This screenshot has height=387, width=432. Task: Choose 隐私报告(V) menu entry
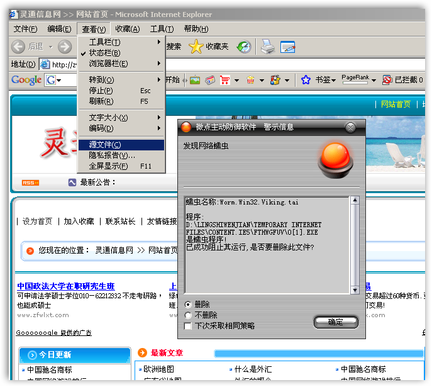[x=121, y=155]
